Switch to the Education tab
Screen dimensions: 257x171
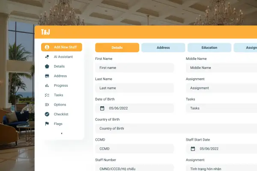point(209,47)
